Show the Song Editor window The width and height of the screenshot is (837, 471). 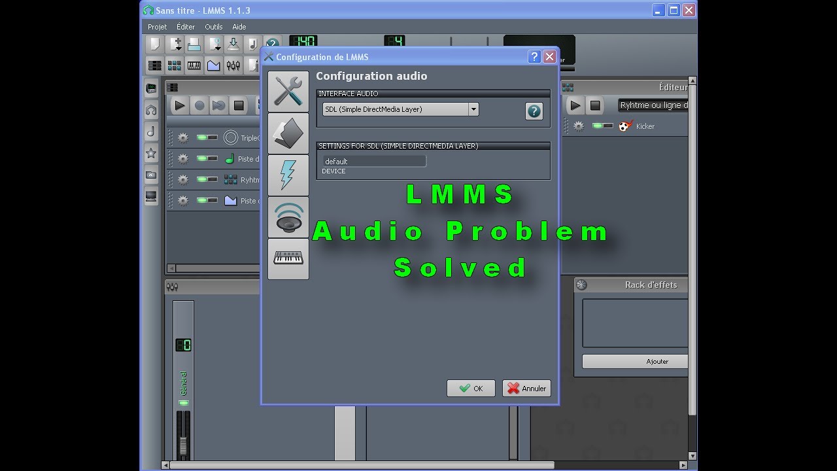(154, 65)
